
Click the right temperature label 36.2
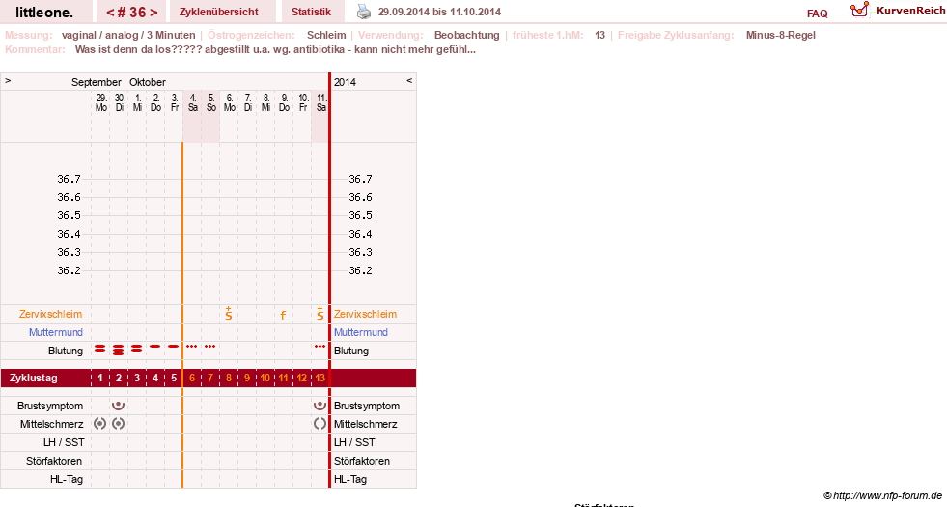coord(360,270)
